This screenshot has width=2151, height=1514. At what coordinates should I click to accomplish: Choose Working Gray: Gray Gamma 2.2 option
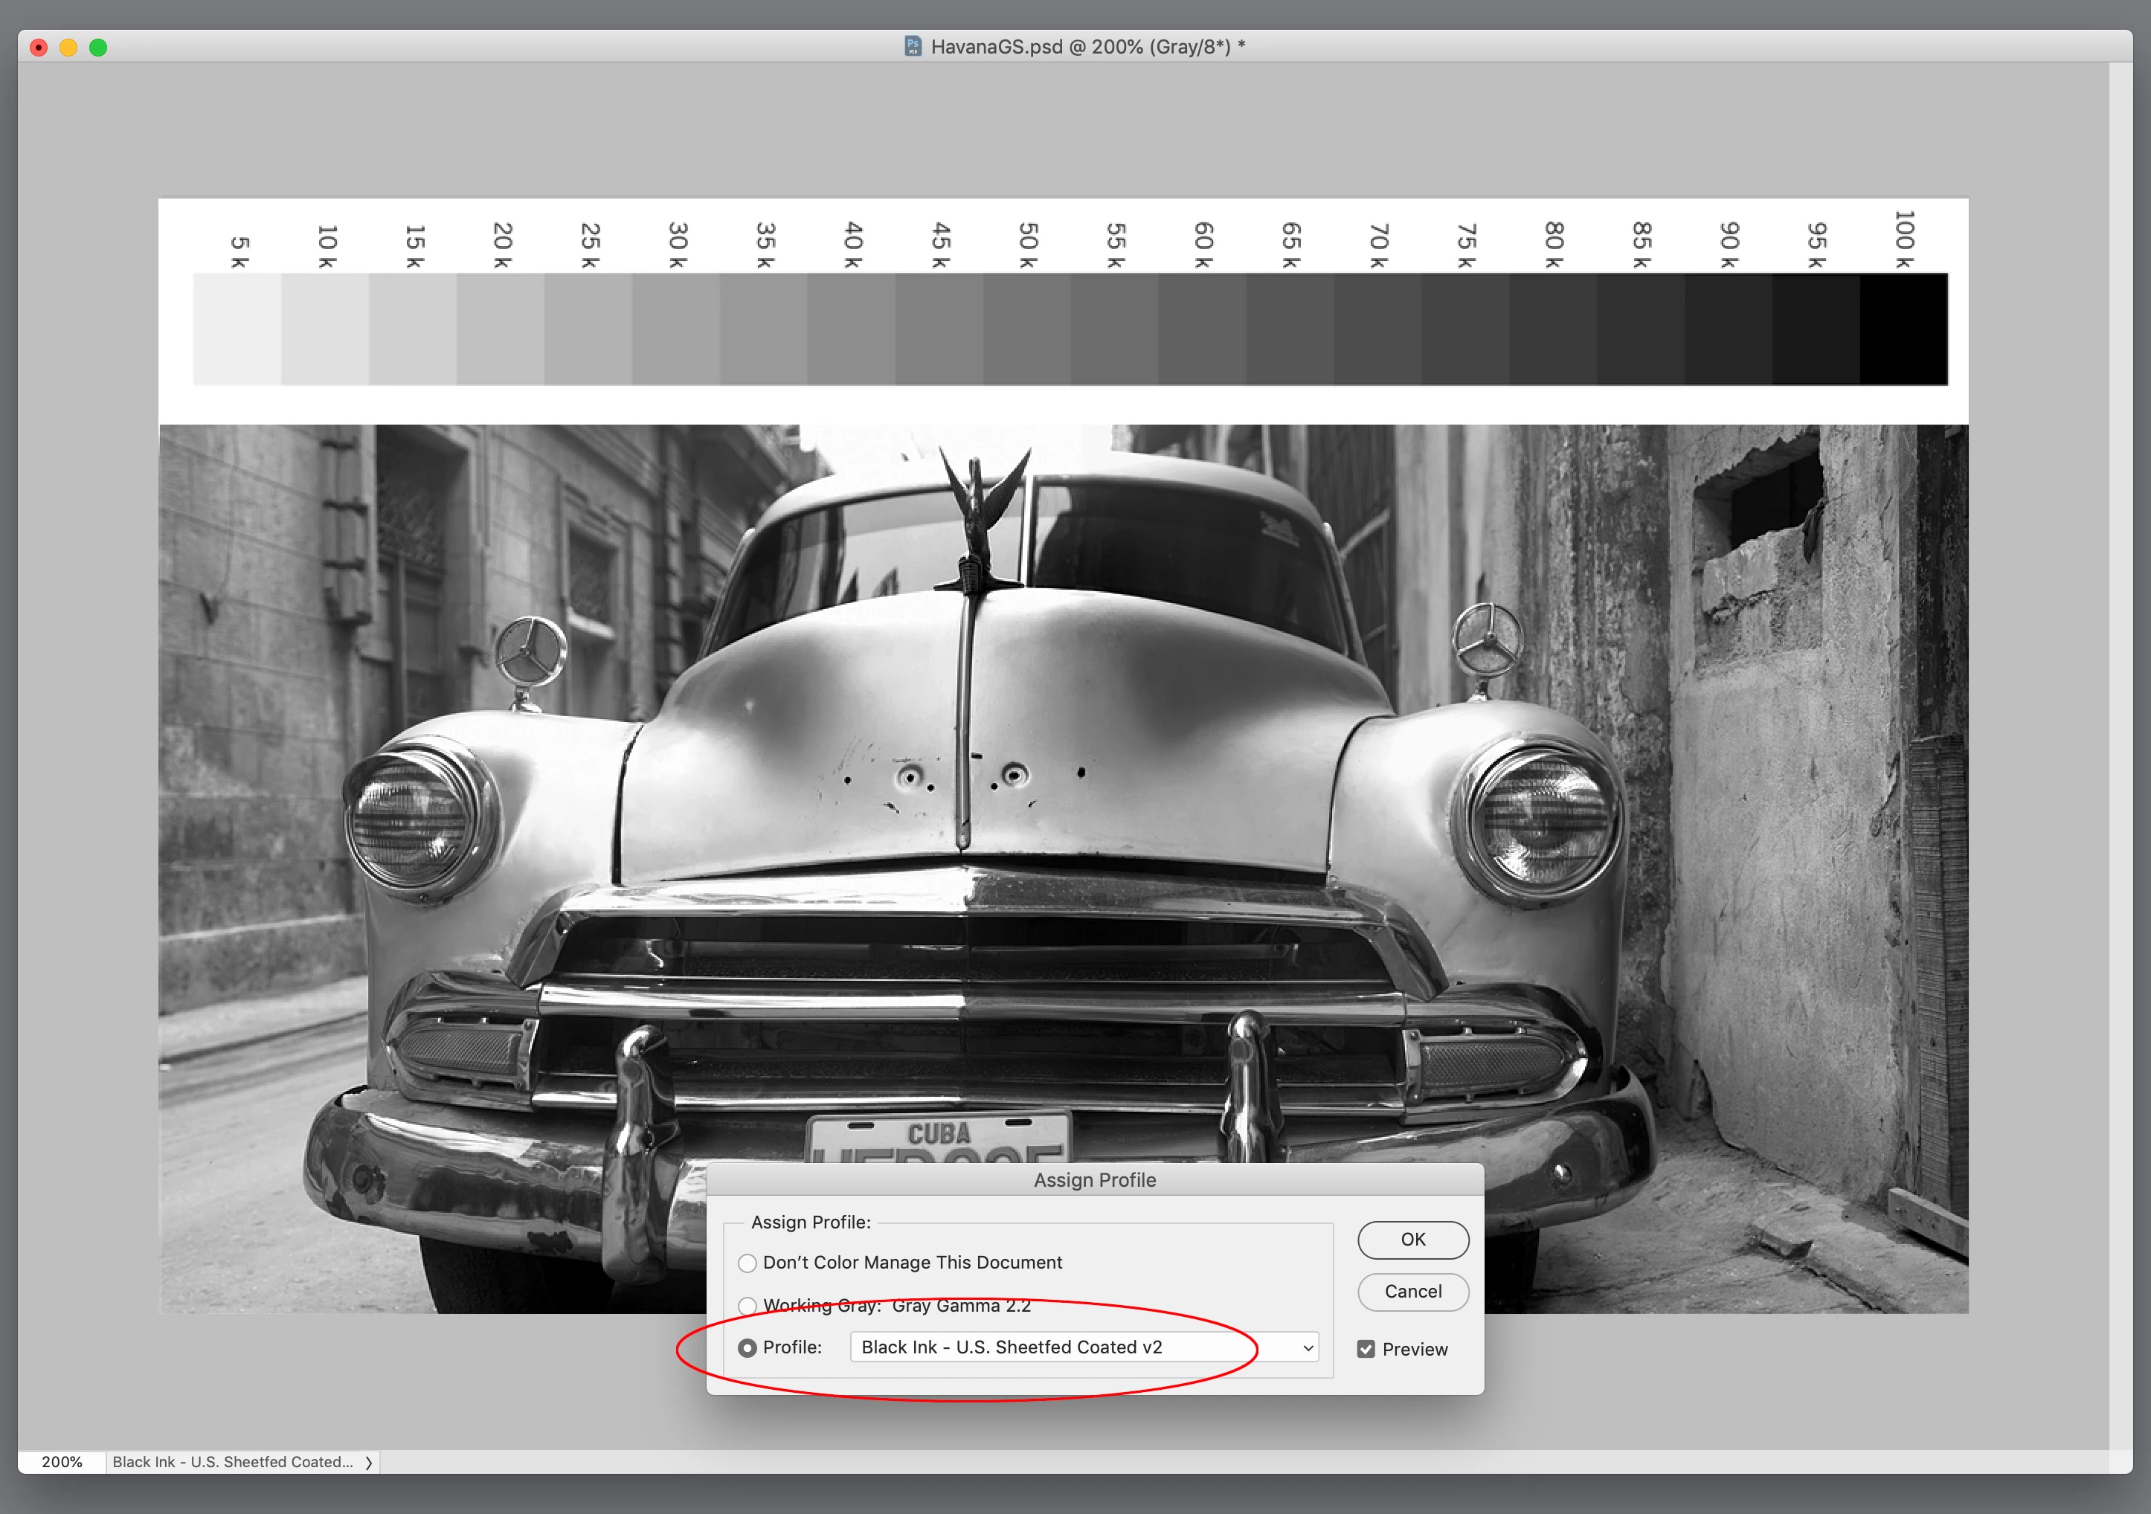747,1305
